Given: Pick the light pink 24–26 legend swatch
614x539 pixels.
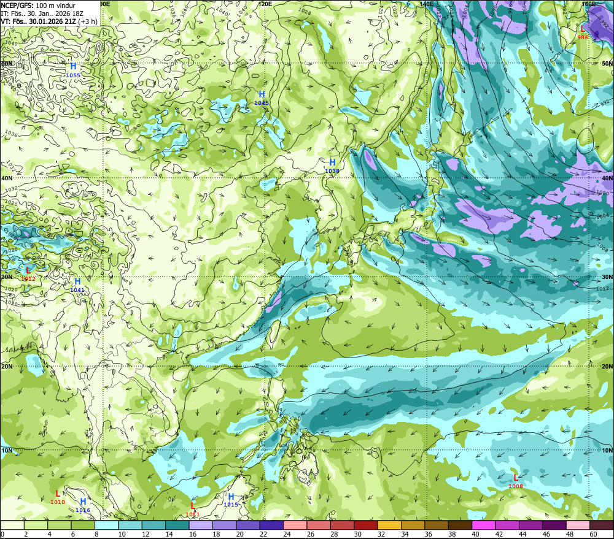Looking at the screenshot, I should pos(295,526).
